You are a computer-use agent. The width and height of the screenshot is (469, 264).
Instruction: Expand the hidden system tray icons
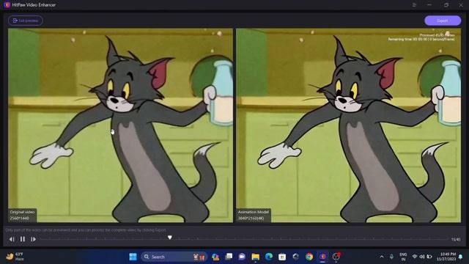(382, 257)
